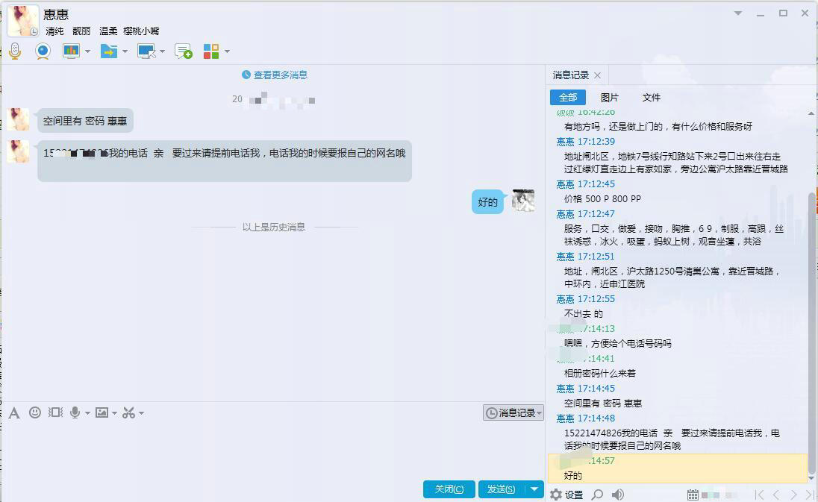Screen dimensions: 818x502
Task: Open the image insert dropdown arrow
Action: 114,413
